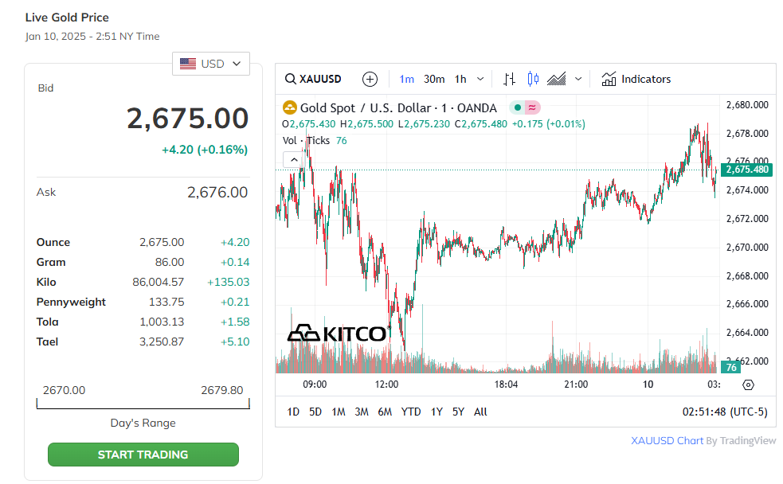Expand the chart style dropdown arrow
This screenshot has height=484, width=783.
click(x=578, y=79)
